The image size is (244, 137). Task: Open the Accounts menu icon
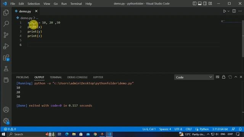[x=6, y=110]
